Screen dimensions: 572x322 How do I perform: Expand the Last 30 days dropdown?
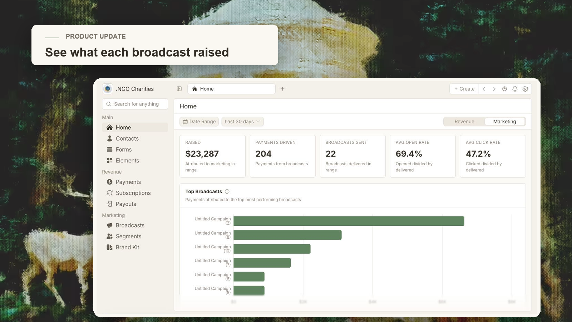click(x=242, y=122)
